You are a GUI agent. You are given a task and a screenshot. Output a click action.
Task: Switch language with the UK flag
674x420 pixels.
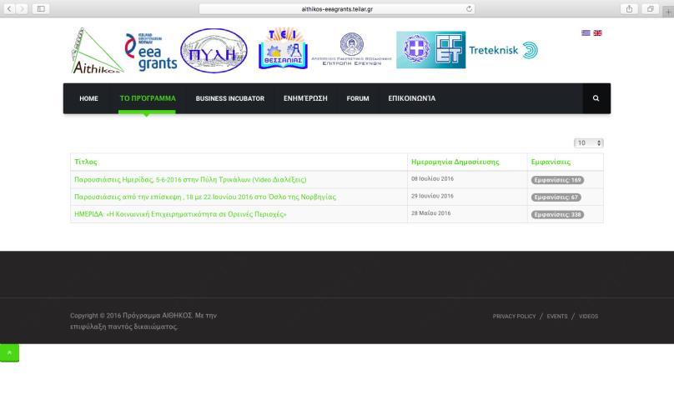pos(597,32)
